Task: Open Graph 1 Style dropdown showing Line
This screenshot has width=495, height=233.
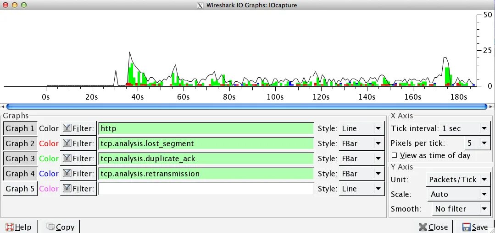Action: pyautogui.click(x=362, y=128)
